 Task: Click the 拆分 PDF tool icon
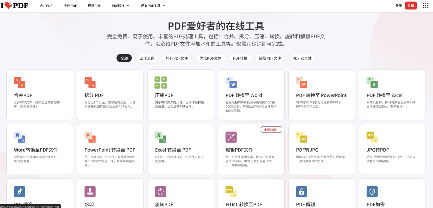tap(90, 82)
